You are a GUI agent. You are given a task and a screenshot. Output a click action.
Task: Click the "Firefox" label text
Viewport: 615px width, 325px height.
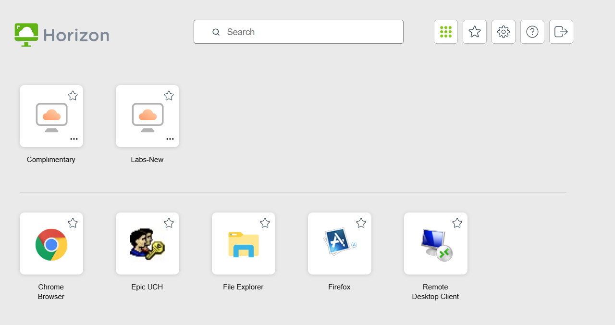pos(339,287)
